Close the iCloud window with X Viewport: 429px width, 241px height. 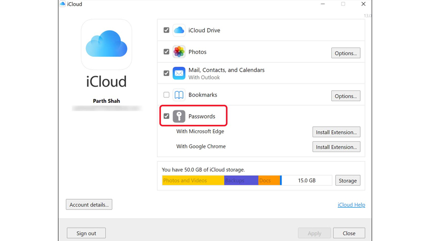click(364, 4)
